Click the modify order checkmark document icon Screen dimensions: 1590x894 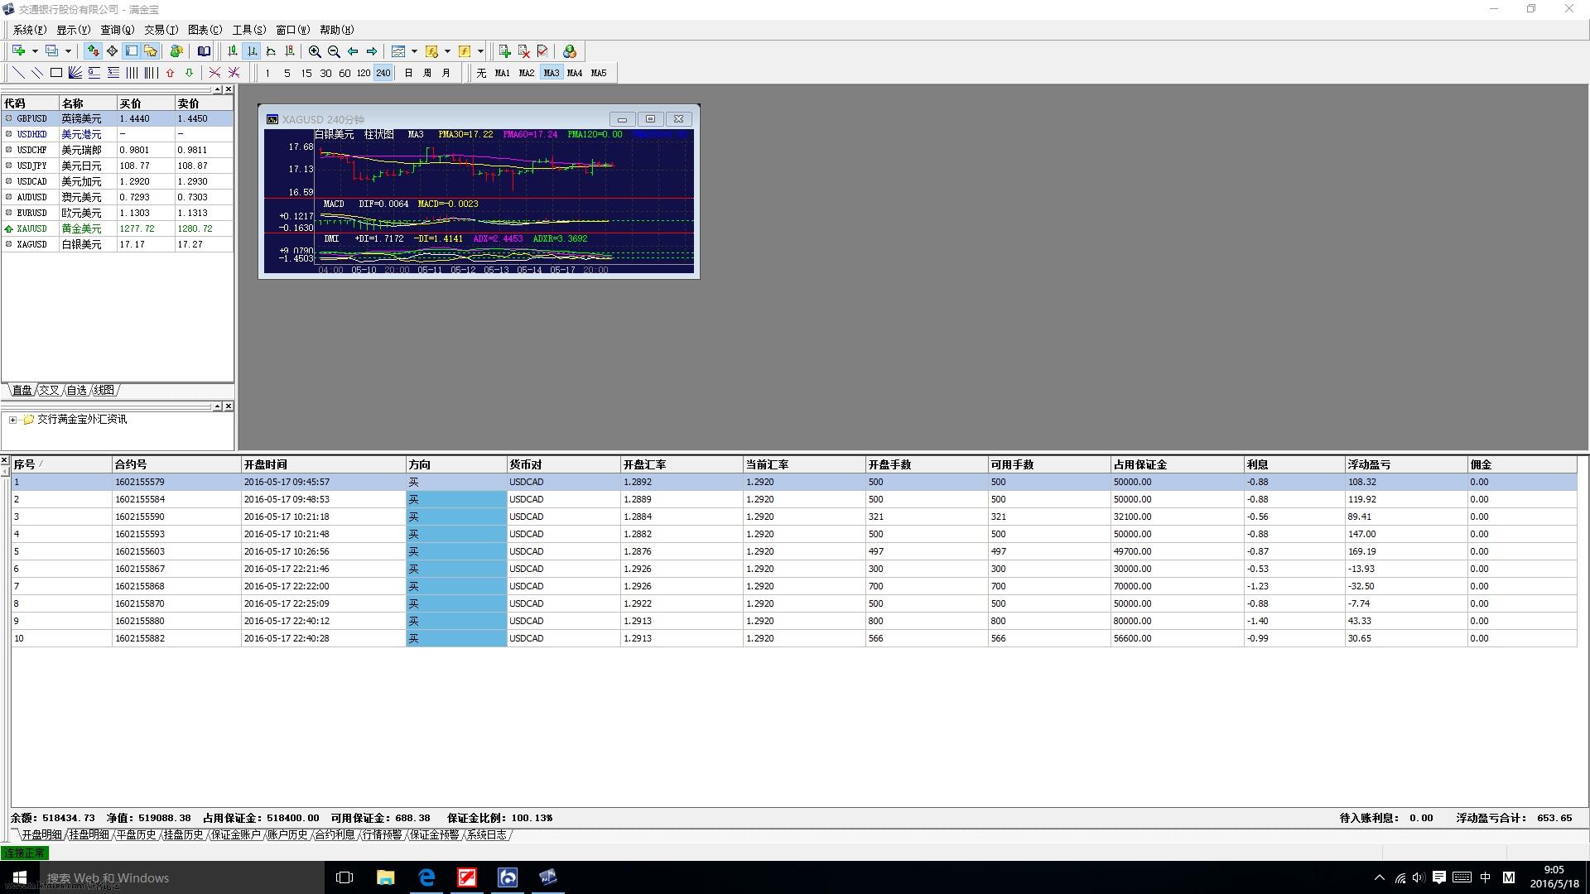[542, 51]
